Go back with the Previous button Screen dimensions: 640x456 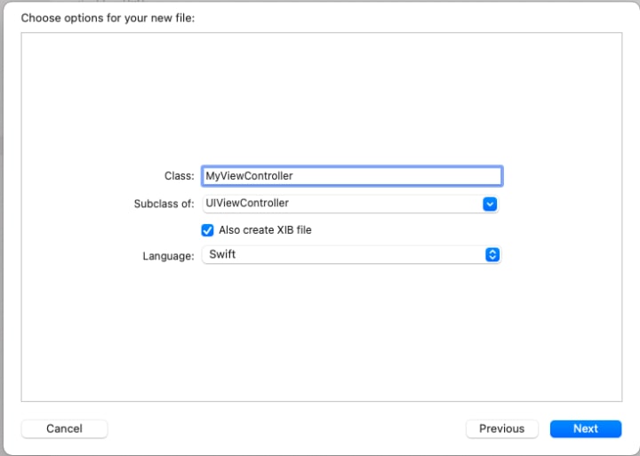click(x=502, y=428)
